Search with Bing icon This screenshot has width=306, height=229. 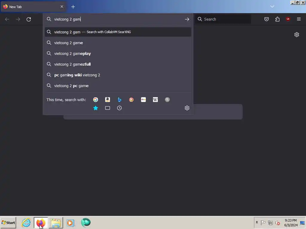pyautogui.click(x=120, y=100)
